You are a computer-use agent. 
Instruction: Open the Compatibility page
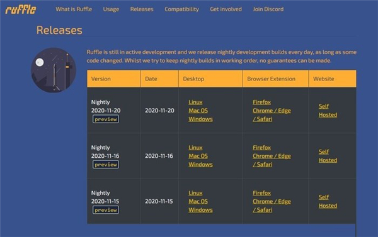click(x=182, y=9)
